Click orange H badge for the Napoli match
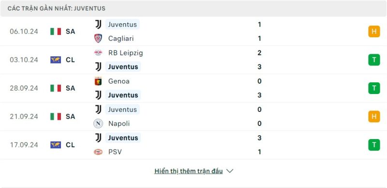The image size is (387, 188). coord(374,116)
